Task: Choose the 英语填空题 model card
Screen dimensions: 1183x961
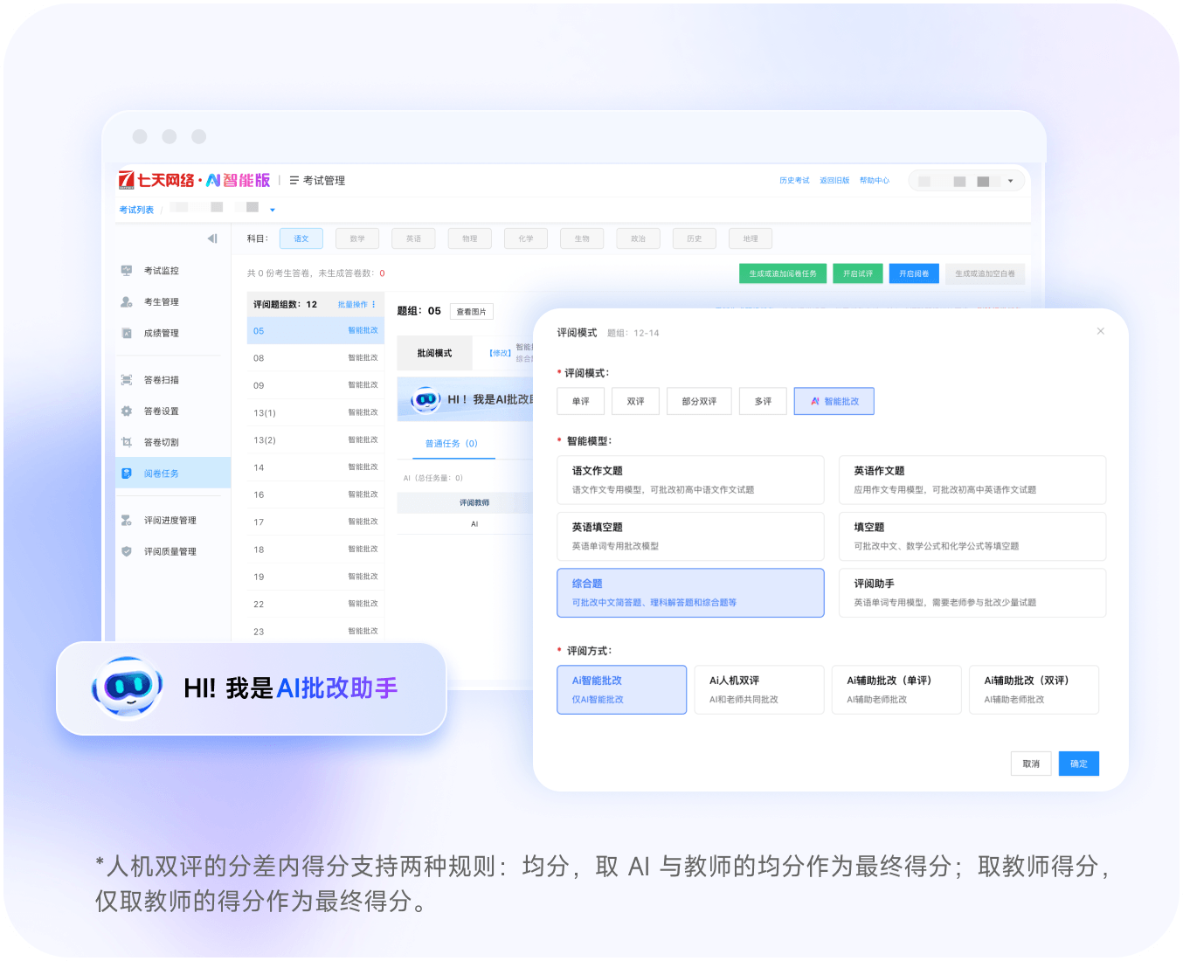Action: click(x=690, y=536)
